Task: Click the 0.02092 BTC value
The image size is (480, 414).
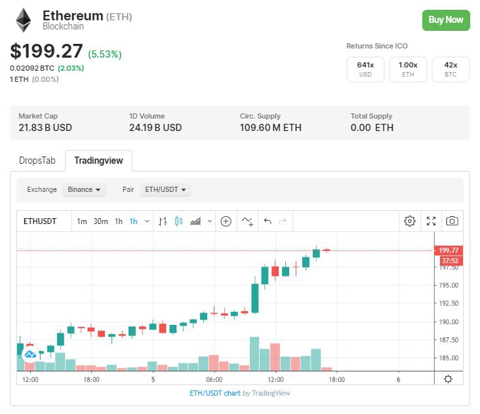Action: tap(32, 68)
